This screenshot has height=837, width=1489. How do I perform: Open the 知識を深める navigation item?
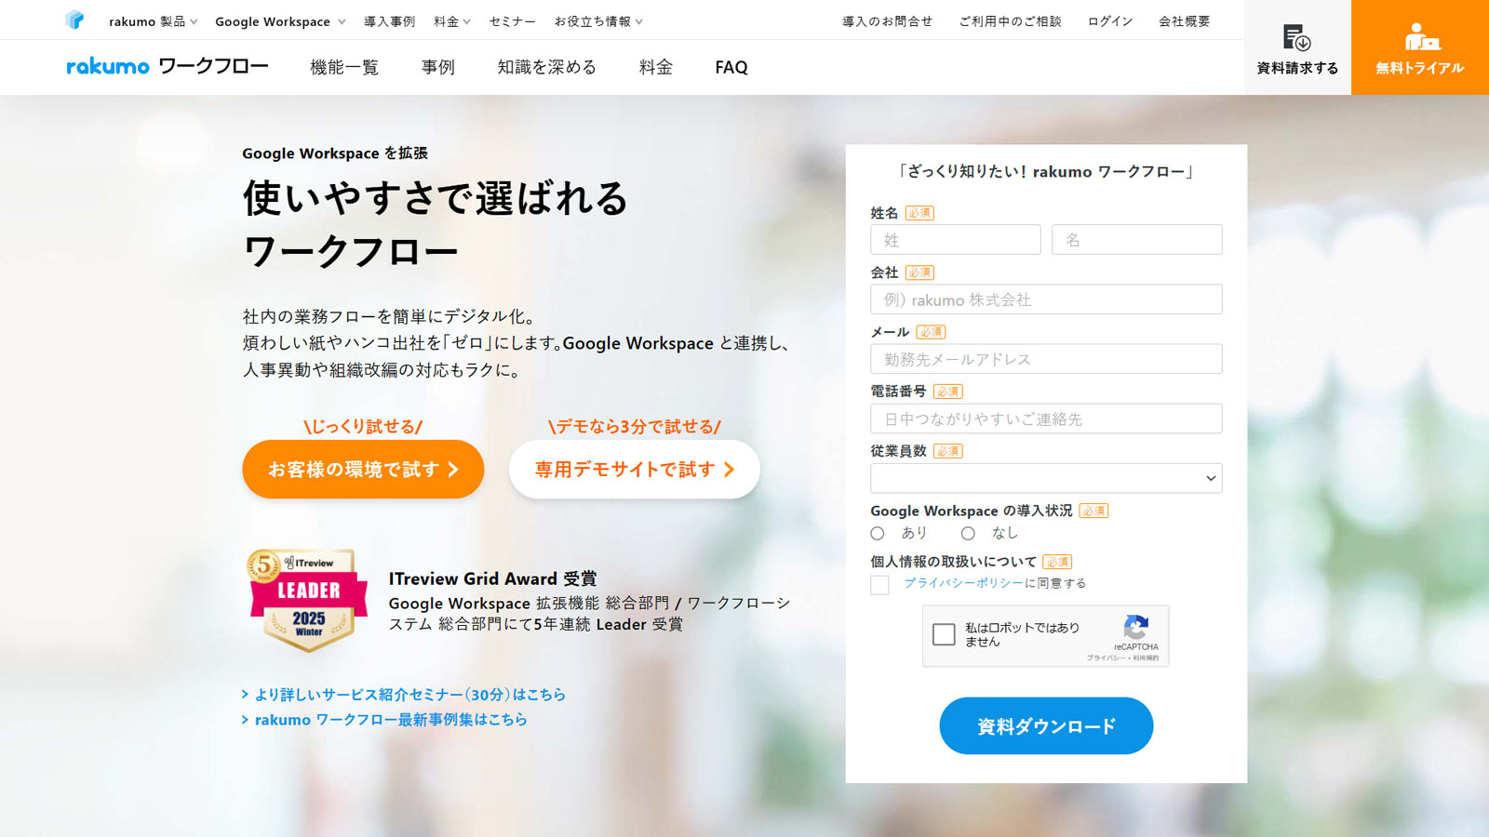pos(546,67)
